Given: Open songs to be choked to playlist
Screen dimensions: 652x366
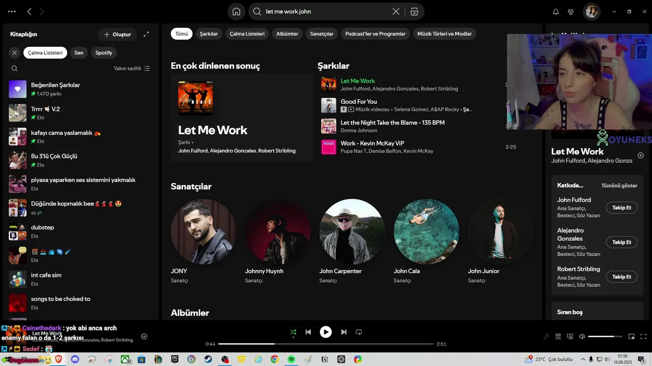Looking at the screenshot, I should point(81,303).
